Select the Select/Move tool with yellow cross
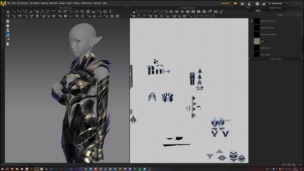 [x=14, y=12]
